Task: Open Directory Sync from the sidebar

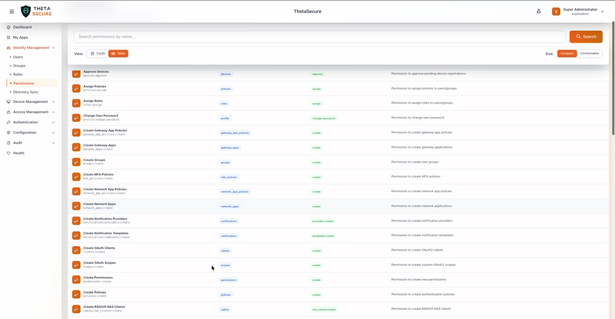Action: (x=25, y=92)
